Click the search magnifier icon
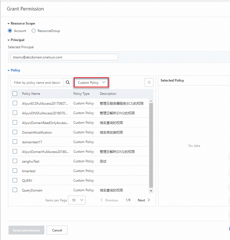The height and width of the screenshot is (240, 230). coord(68,82)
